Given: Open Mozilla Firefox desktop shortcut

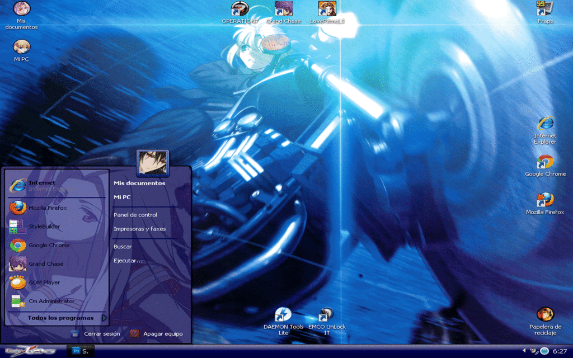Looking at the screenshot, I should [545, 200].
